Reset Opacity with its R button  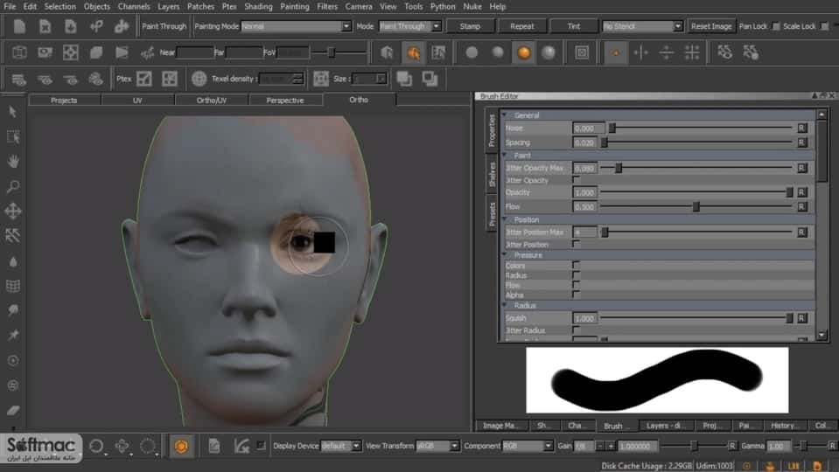coord(801,192)
